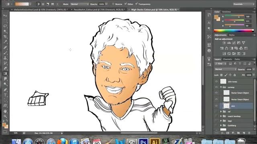Add a Curves adjustment
Image resolution: width=257 pixels, height=144 pixels.
(x=234, y=43)
